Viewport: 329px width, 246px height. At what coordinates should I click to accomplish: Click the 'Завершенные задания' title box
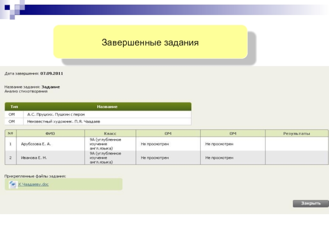pos(151,42)
